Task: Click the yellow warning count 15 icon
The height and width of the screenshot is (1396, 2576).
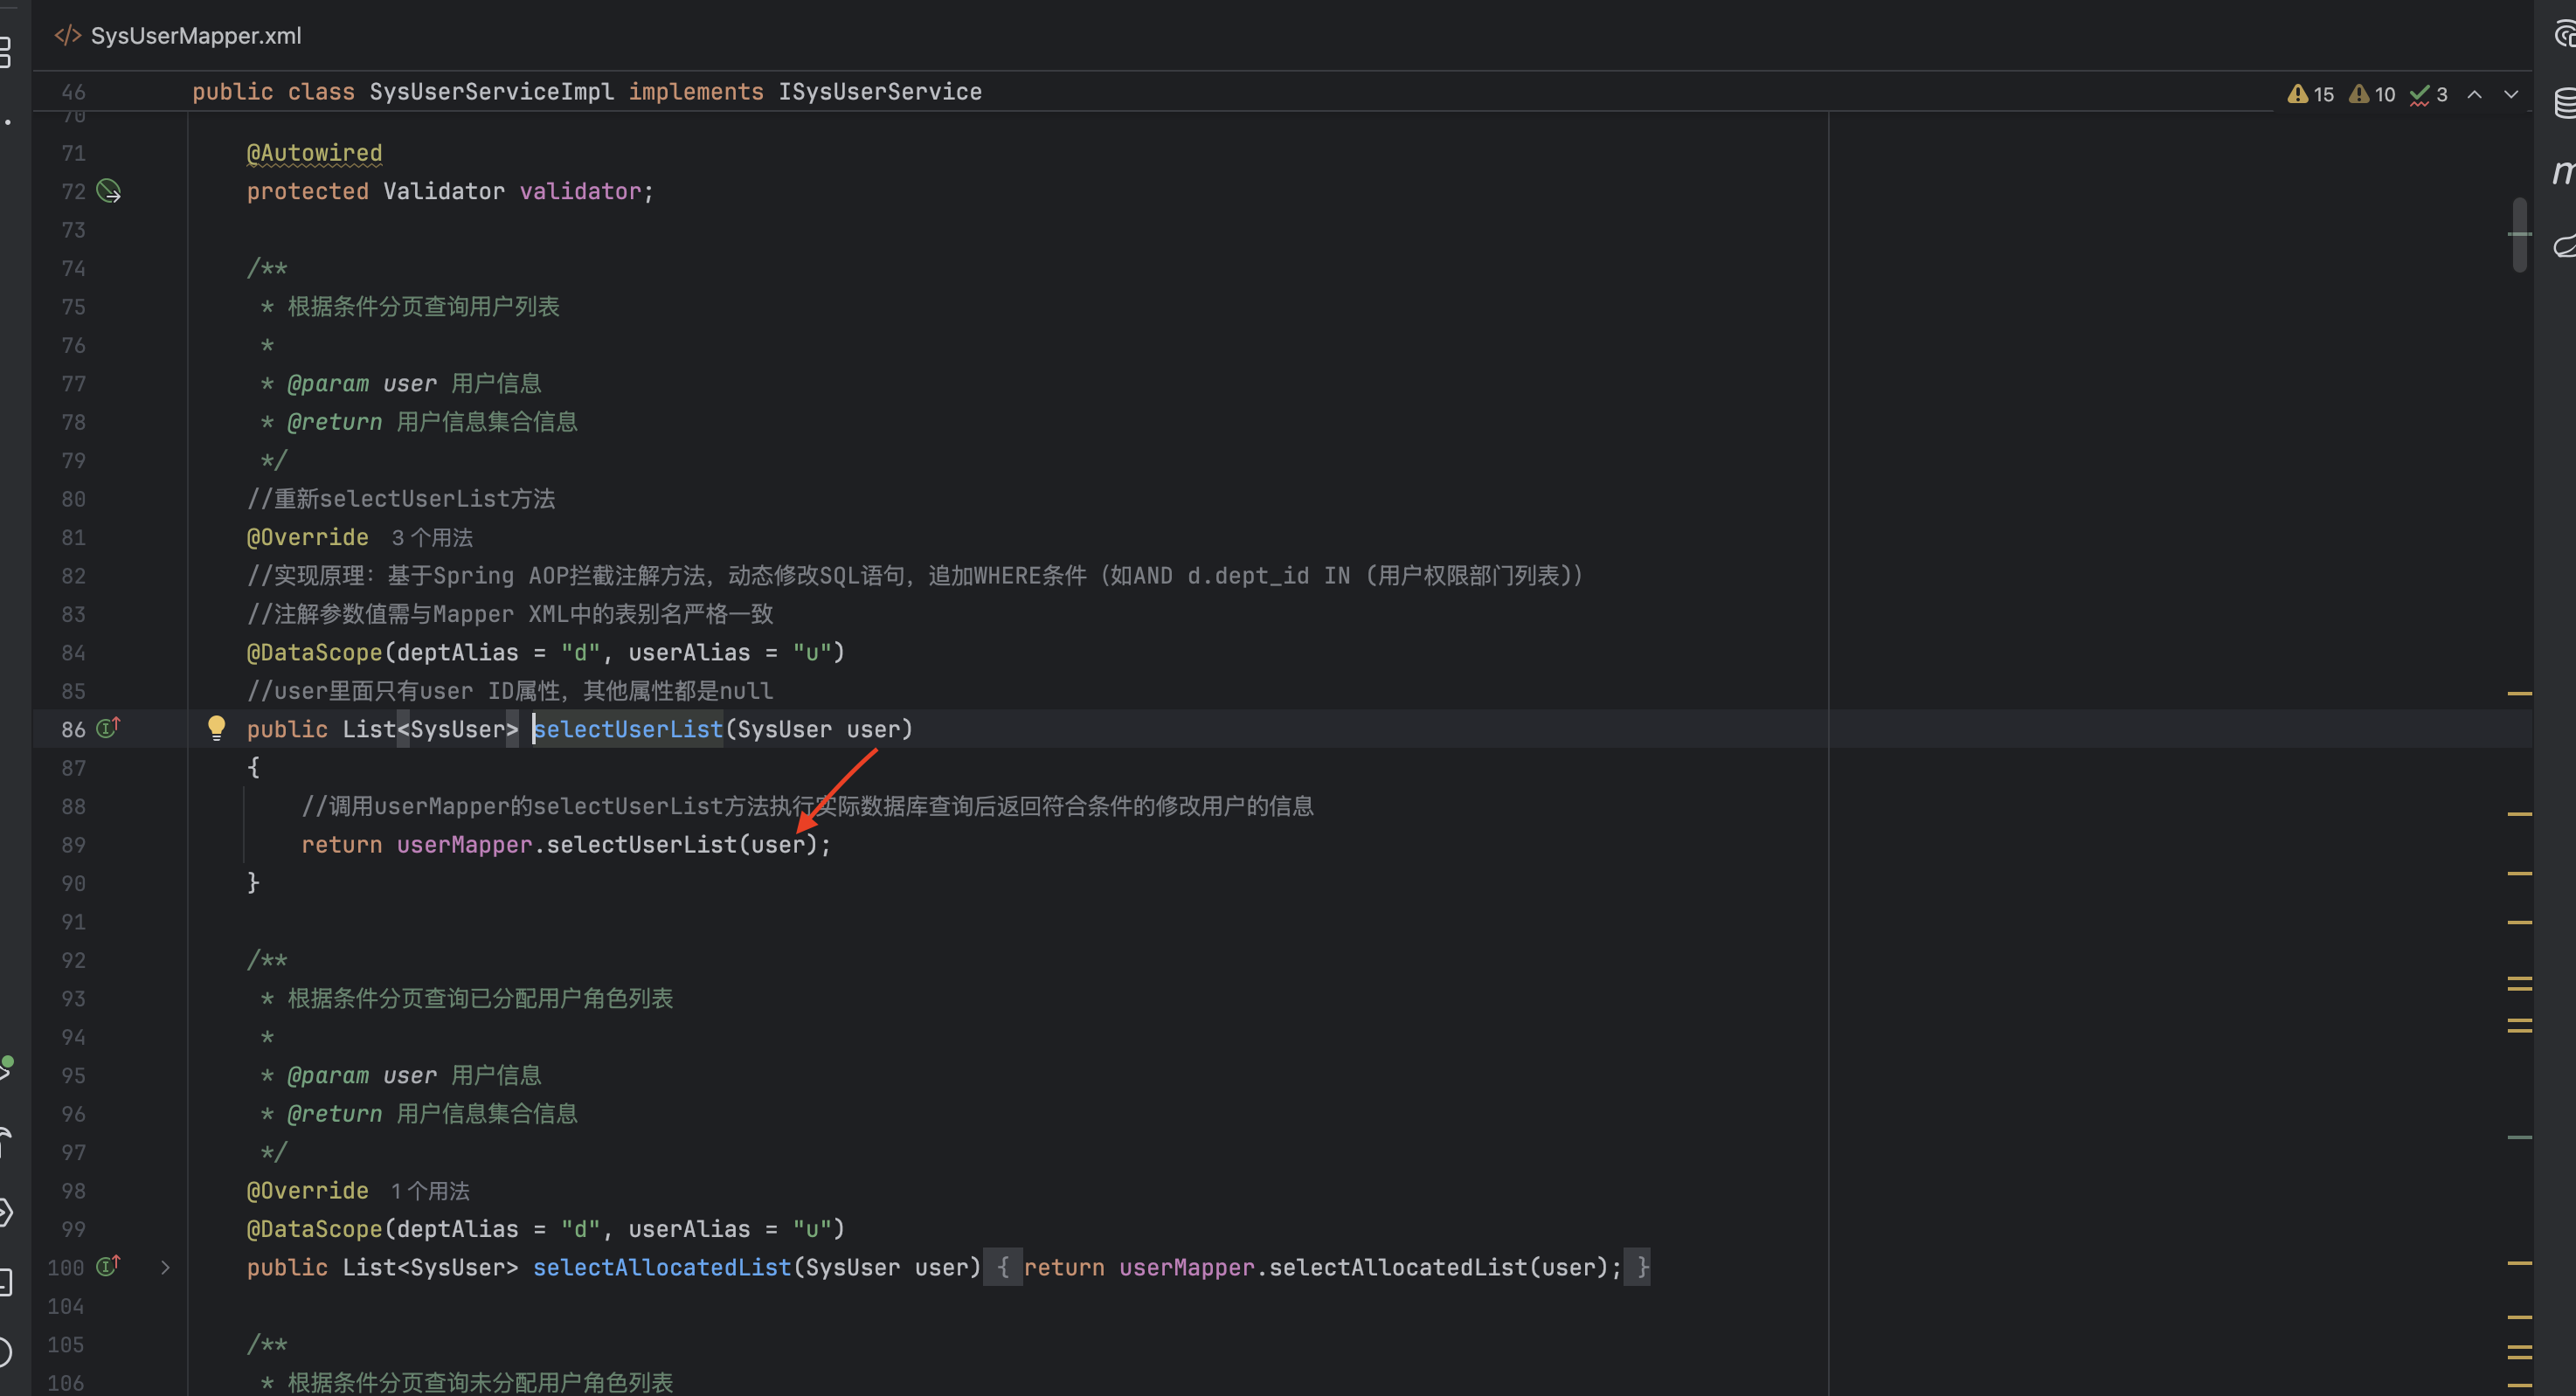Action: pos(2310,94)
